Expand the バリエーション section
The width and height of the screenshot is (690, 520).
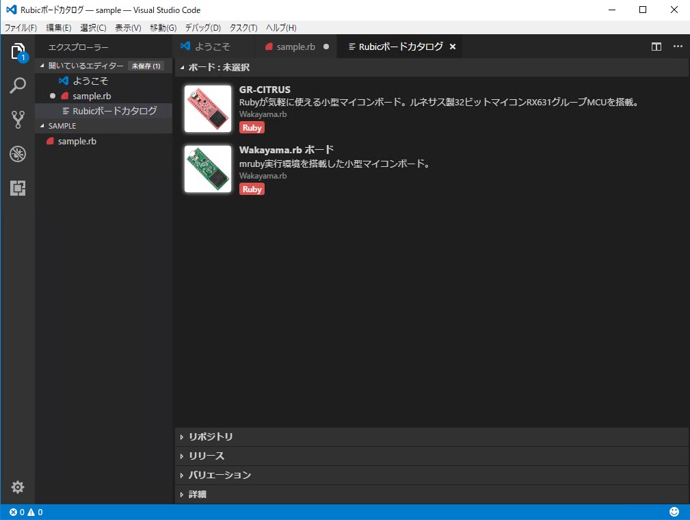coord(432,475)
